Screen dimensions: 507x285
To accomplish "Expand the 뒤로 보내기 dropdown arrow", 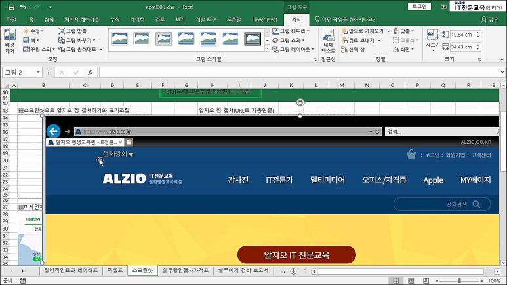I will pyautogui.click(x=379, y=41).
